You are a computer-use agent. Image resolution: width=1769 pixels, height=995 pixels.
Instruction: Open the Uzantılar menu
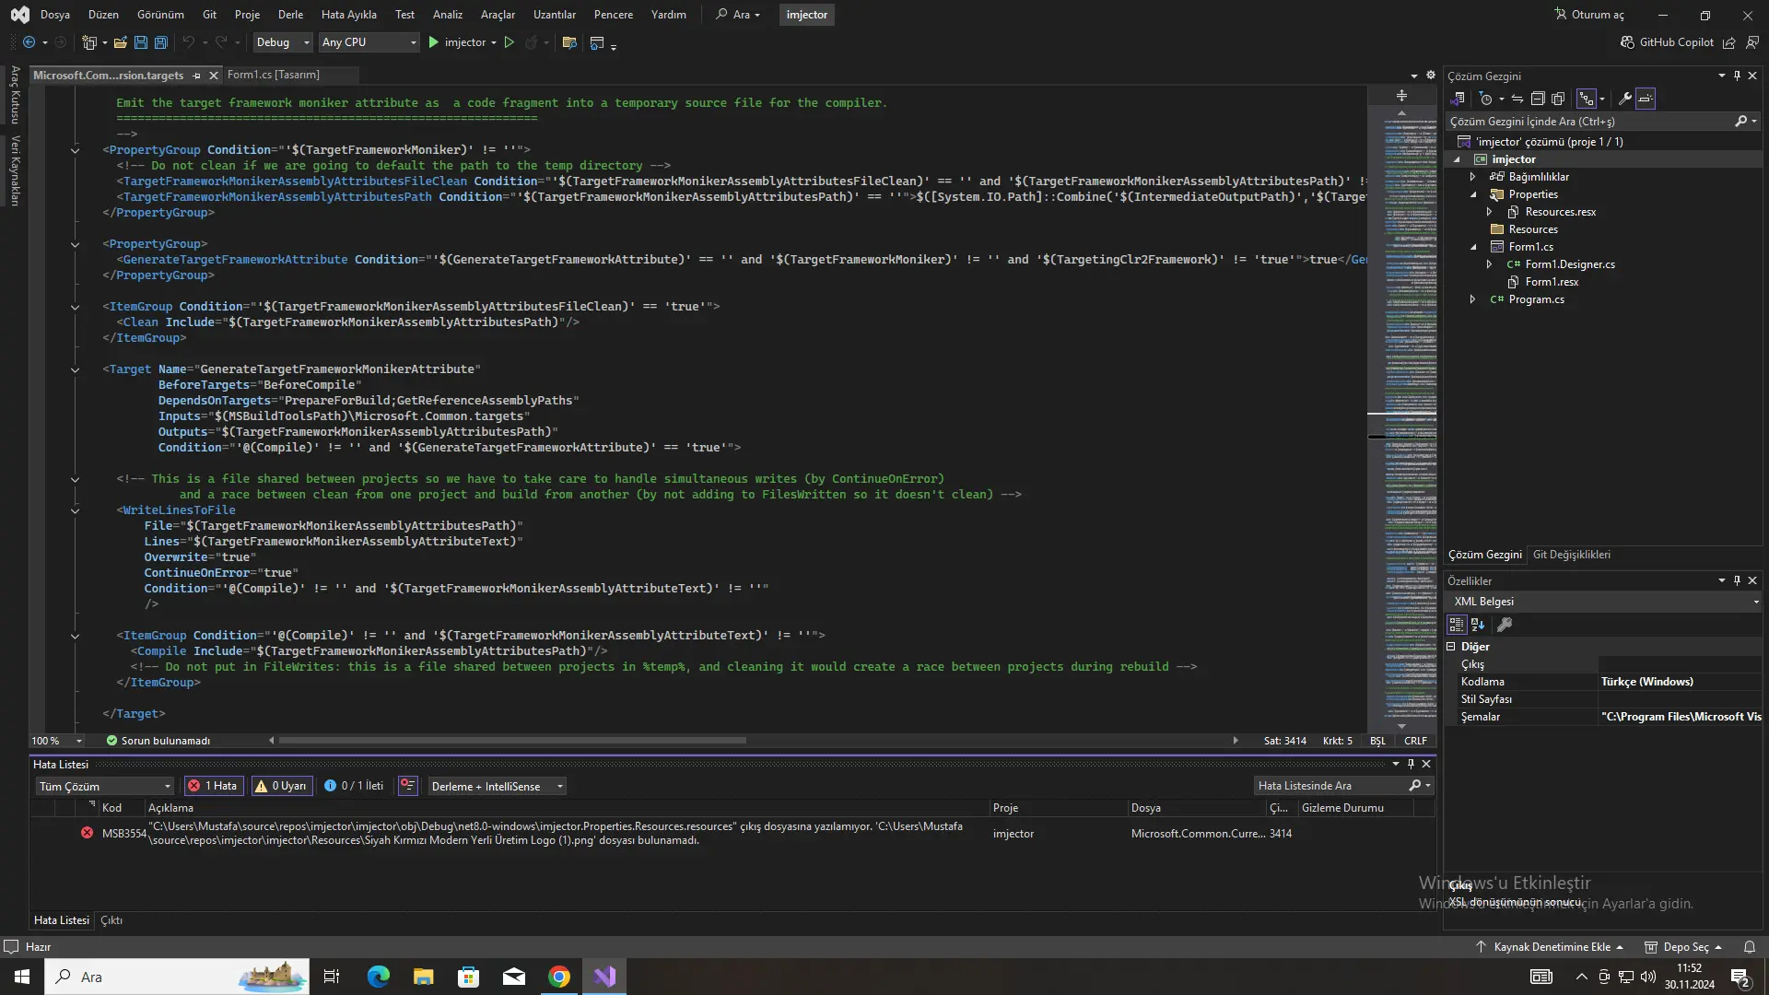(554, 15)
